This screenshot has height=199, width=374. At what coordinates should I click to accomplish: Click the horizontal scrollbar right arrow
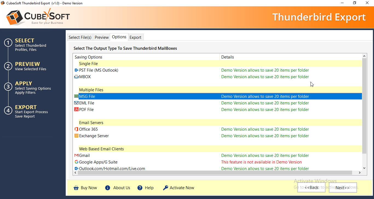point(360,173)
